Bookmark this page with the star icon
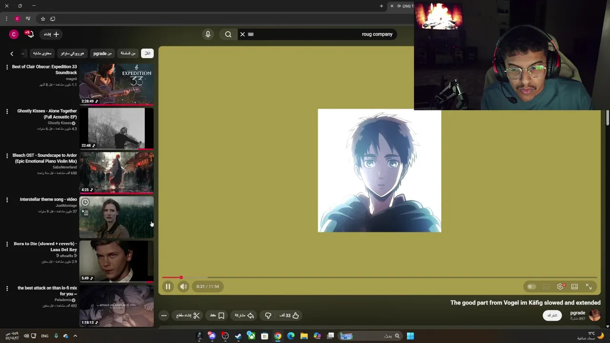Screen dimensions: 610x343 [x=43, y=19]
